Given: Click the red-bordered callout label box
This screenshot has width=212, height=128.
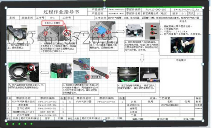Looking at the screenshot, I should [x=52, y=23].
